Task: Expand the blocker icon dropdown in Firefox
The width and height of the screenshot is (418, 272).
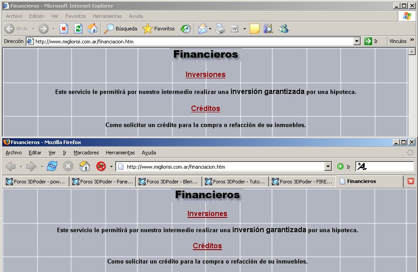Action: 111,167
